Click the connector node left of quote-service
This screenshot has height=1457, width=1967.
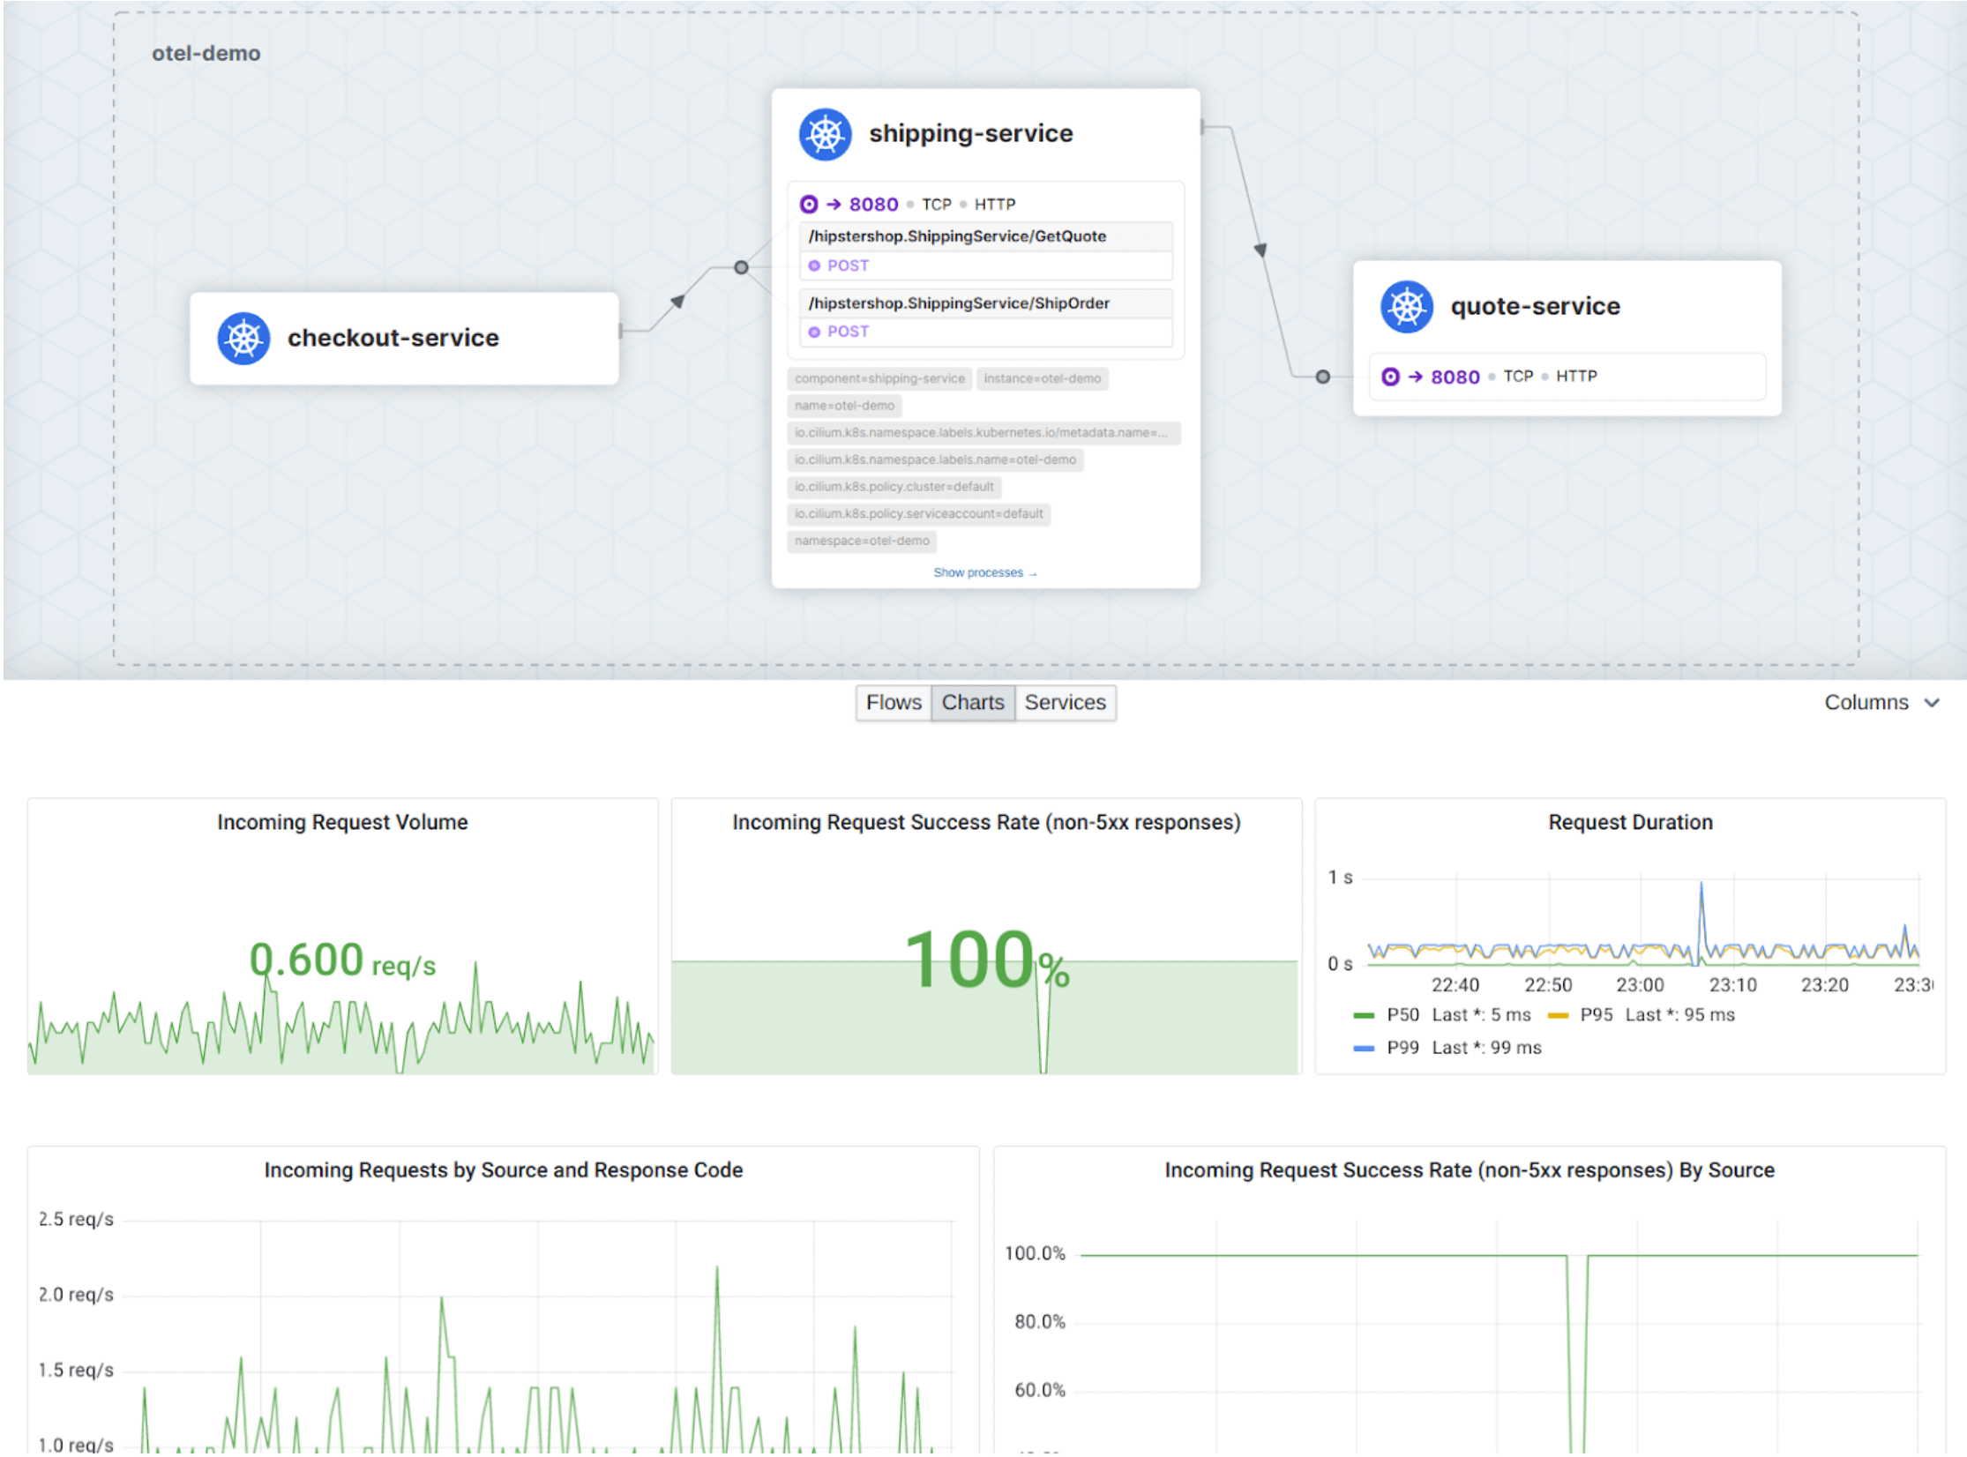point(1322,377)
